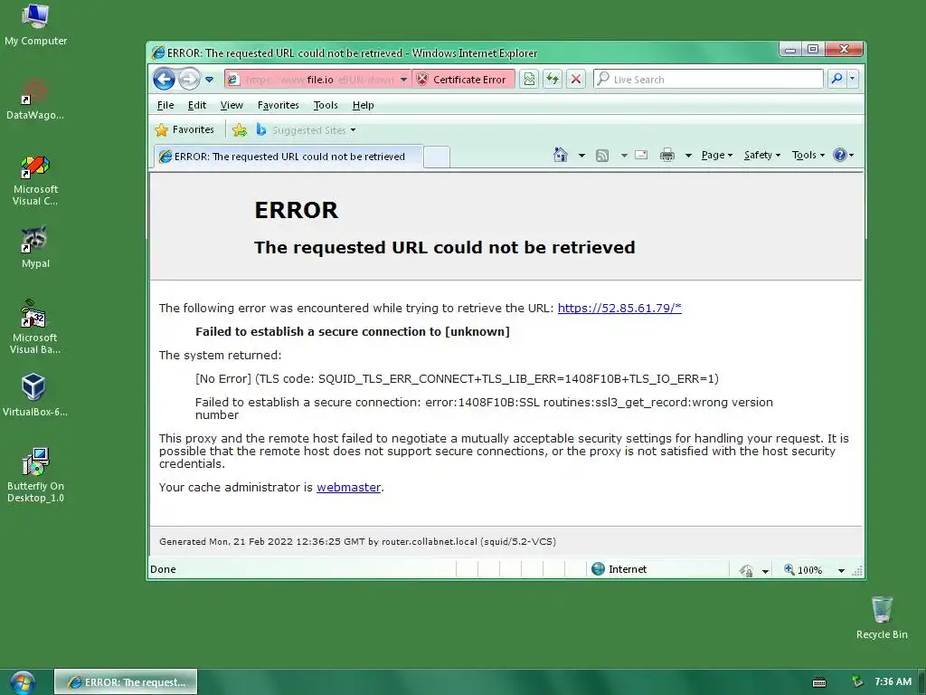Select the My Computer desktop icon
This screenshot has width=926, height=695.
(35, 24)
